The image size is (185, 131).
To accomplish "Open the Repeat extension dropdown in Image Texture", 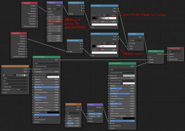I will tap(15, 84).
